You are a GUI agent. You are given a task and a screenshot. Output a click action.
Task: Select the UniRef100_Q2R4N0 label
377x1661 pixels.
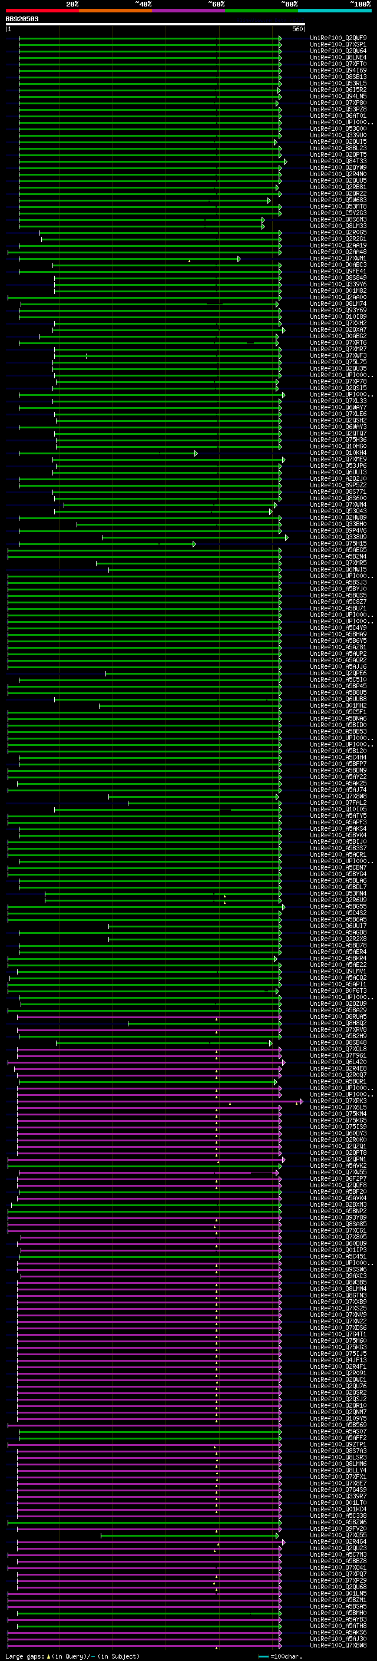click(338, 174)
